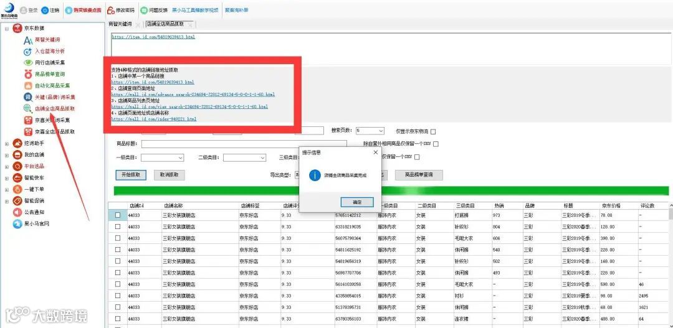The height and width of the screenshot is (328, 673).
Task: Open the mall.jd.com/index-948221.html example link
Action: point(154,119)
